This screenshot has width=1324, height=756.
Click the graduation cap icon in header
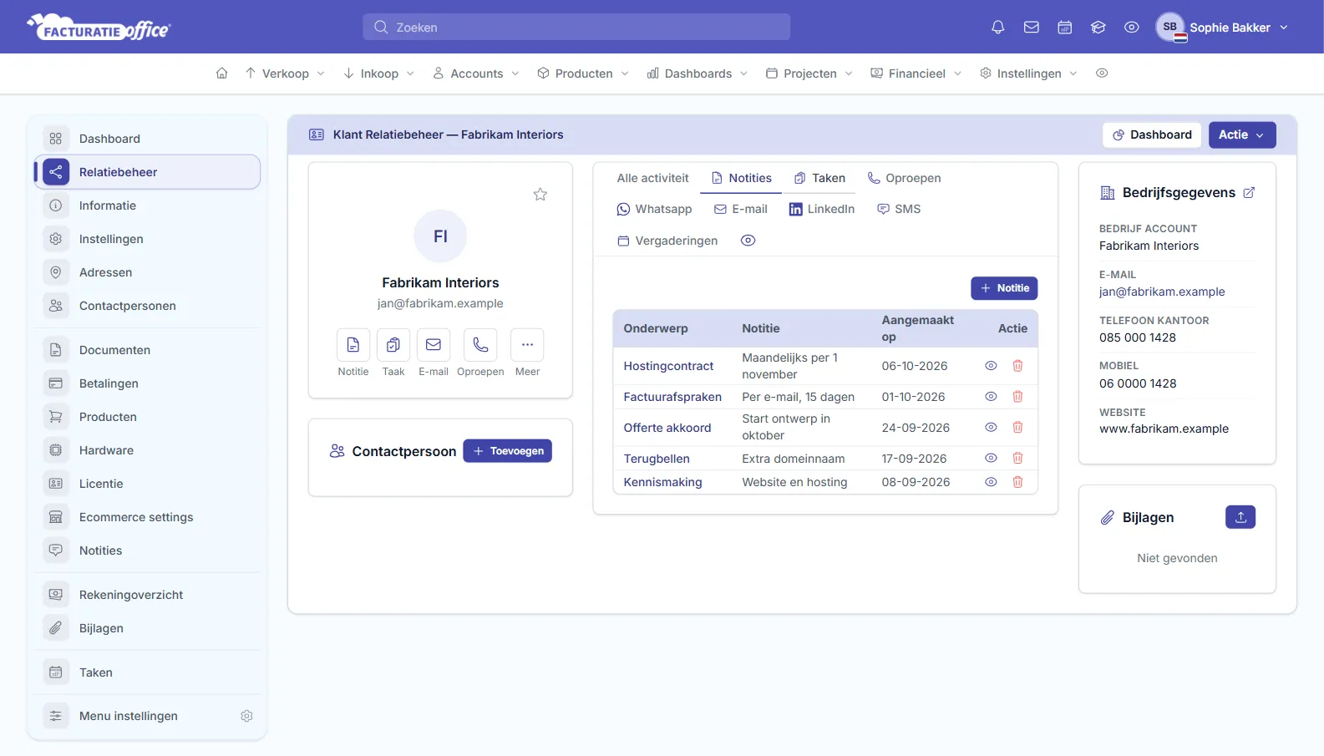click(x=1098, y=28)
